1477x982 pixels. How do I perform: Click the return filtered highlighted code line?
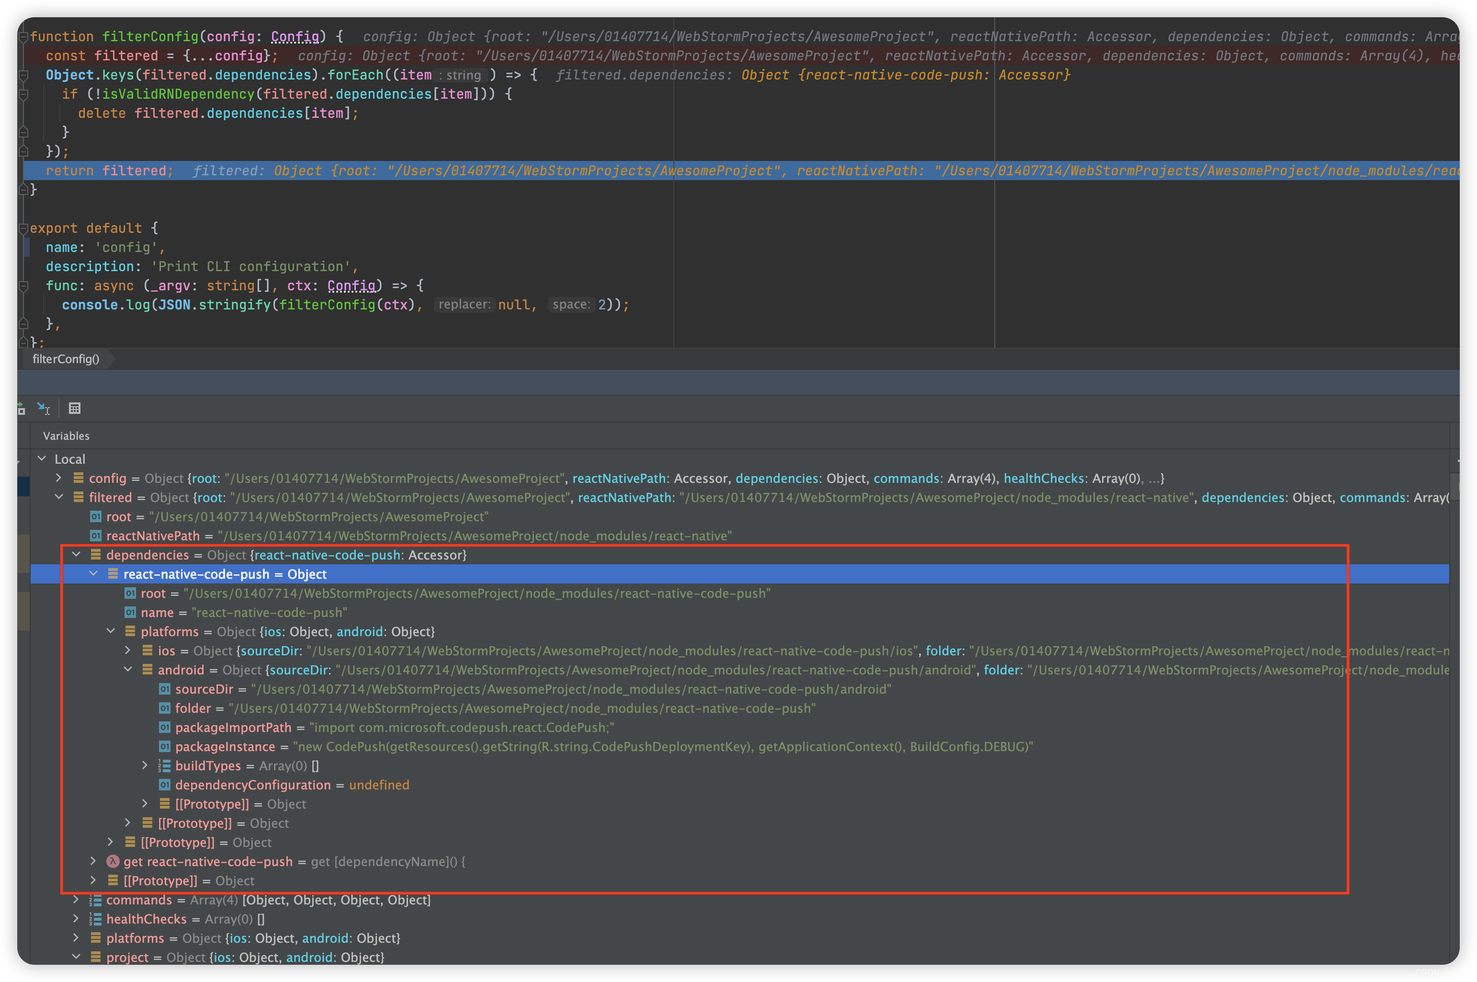point(106,171)
